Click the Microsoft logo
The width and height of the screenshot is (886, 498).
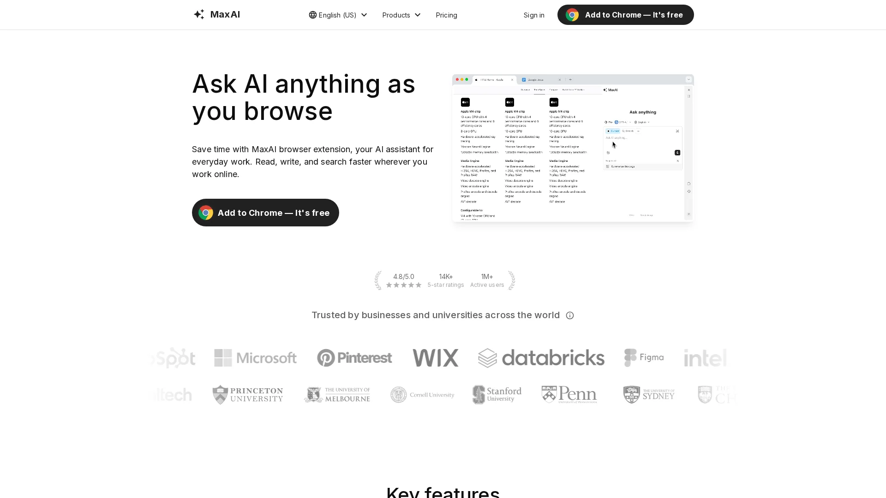(x=255, y=358)
